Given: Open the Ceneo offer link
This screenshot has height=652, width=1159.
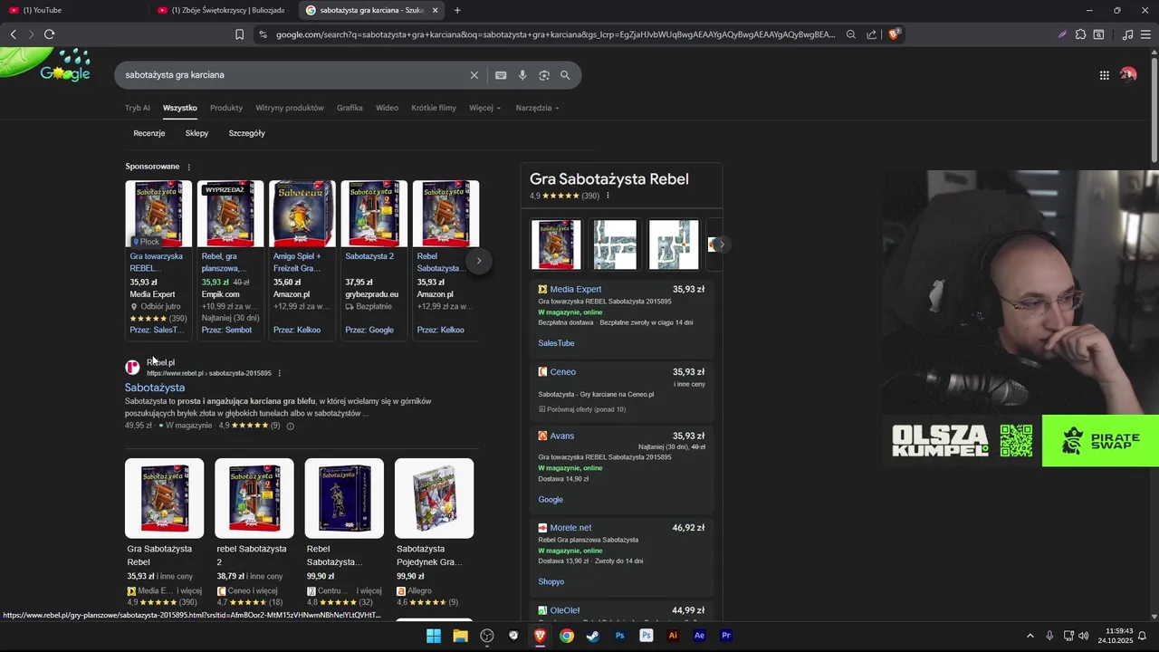Looking at the screenshot, I should 563,372.
